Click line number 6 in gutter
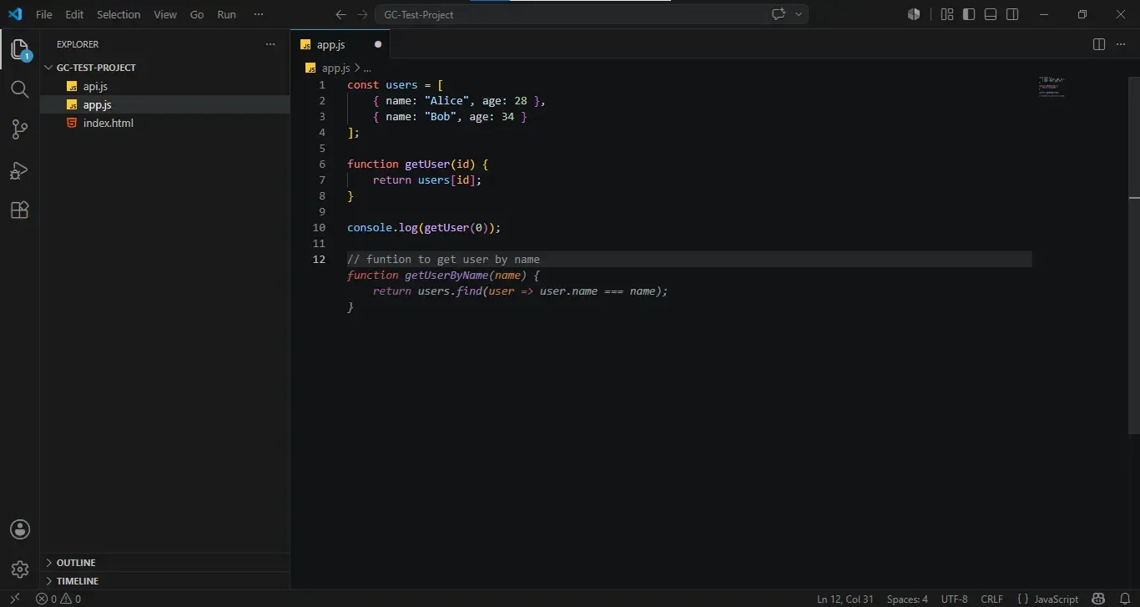 322,164
